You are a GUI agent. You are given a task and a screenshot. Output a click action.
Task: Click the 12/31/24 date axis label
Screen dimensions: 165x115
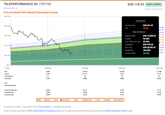click(122, 68)
